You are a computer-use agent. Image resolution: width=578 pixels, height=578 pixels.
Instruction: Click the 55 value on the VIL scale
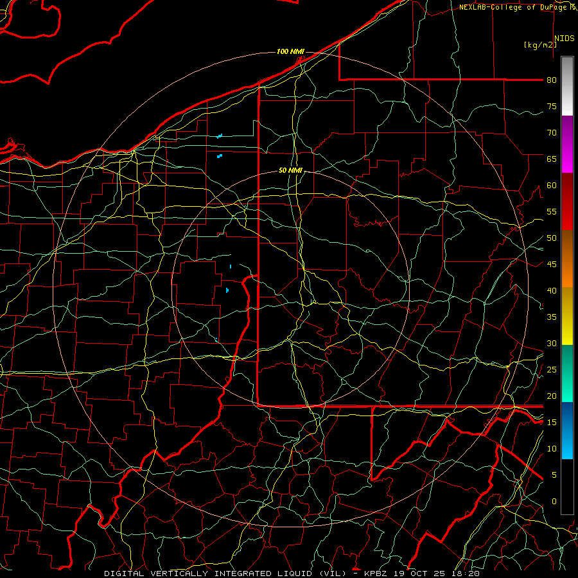(x=552, y=212)
